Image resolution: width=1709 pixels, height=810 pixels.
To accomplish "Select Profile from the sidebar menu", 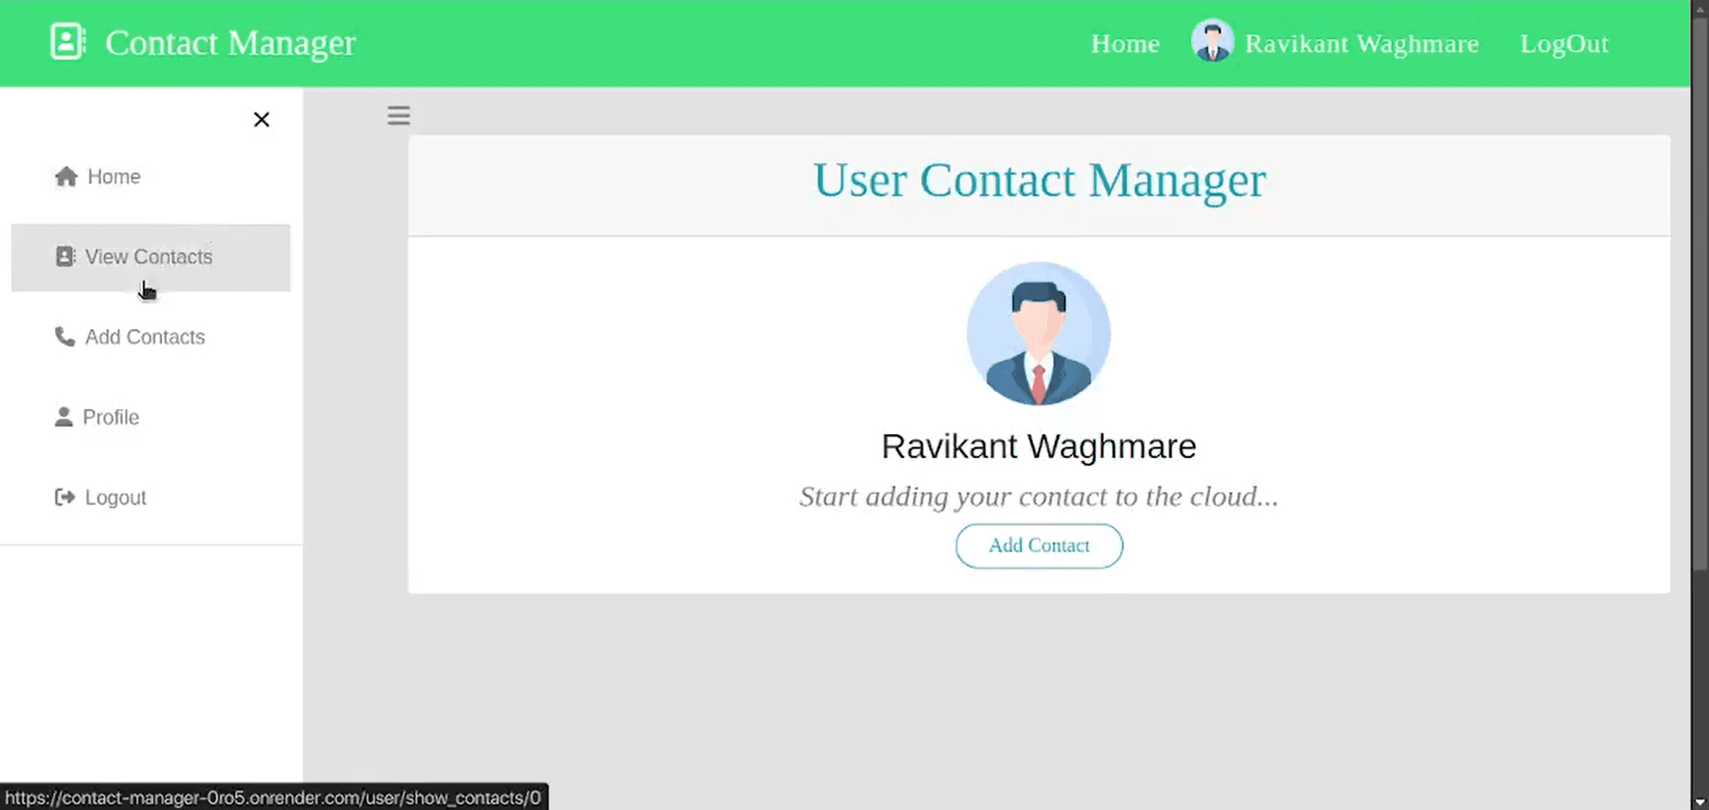I will [x=111, y=416].
